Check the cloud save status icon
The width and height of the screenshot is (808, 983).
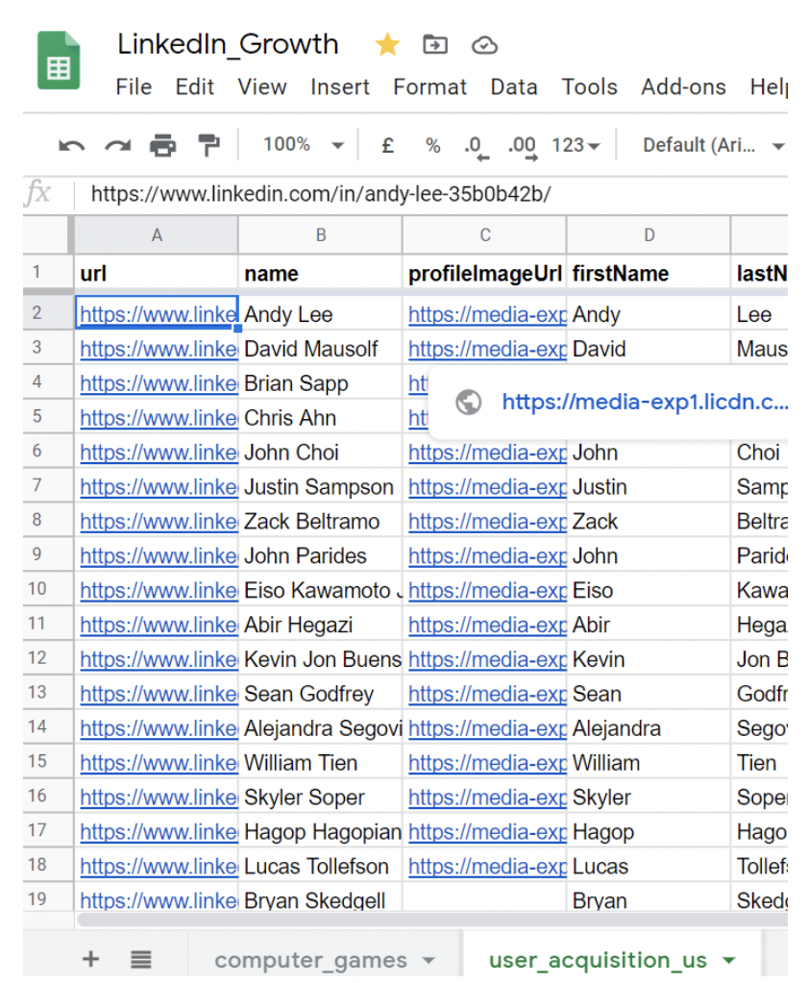click(x=484, y=45)
